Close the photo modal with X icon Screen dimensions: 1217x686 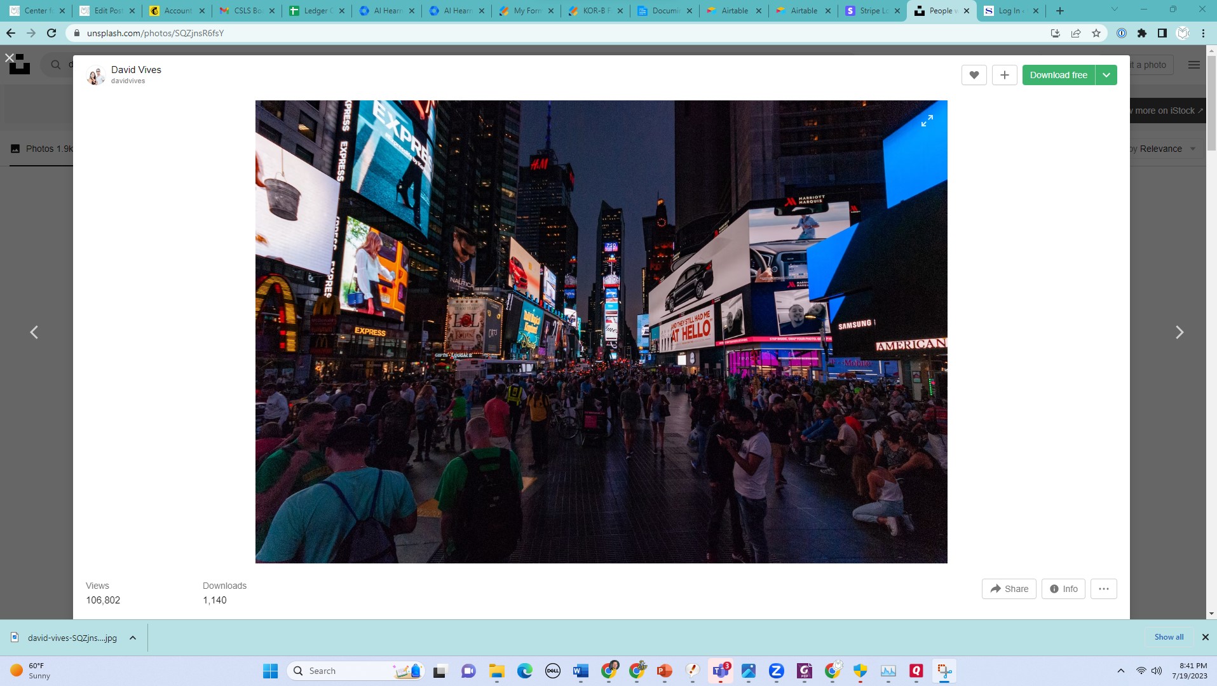[10, 58]
